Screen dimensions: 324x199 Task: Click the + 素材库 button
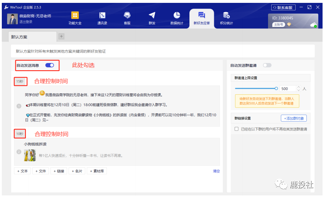(97, 171)
